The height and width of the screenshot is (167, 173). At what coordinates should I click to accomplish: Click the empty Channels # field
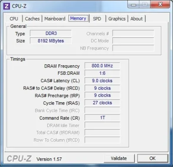[x=133, y=33]
